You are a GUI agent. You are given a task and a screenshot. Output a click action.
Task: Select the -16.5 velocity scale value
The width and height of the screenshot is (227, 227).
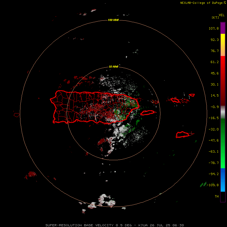pos(214,118)
